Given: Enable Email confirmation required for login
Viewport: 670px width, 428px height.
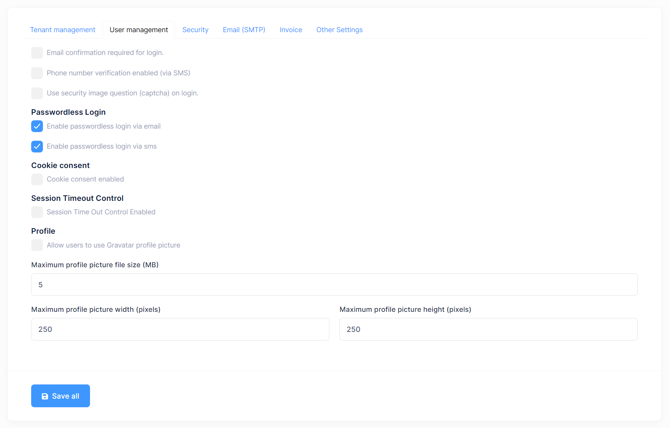Looking at the screenshot, I should coord(37,52).
